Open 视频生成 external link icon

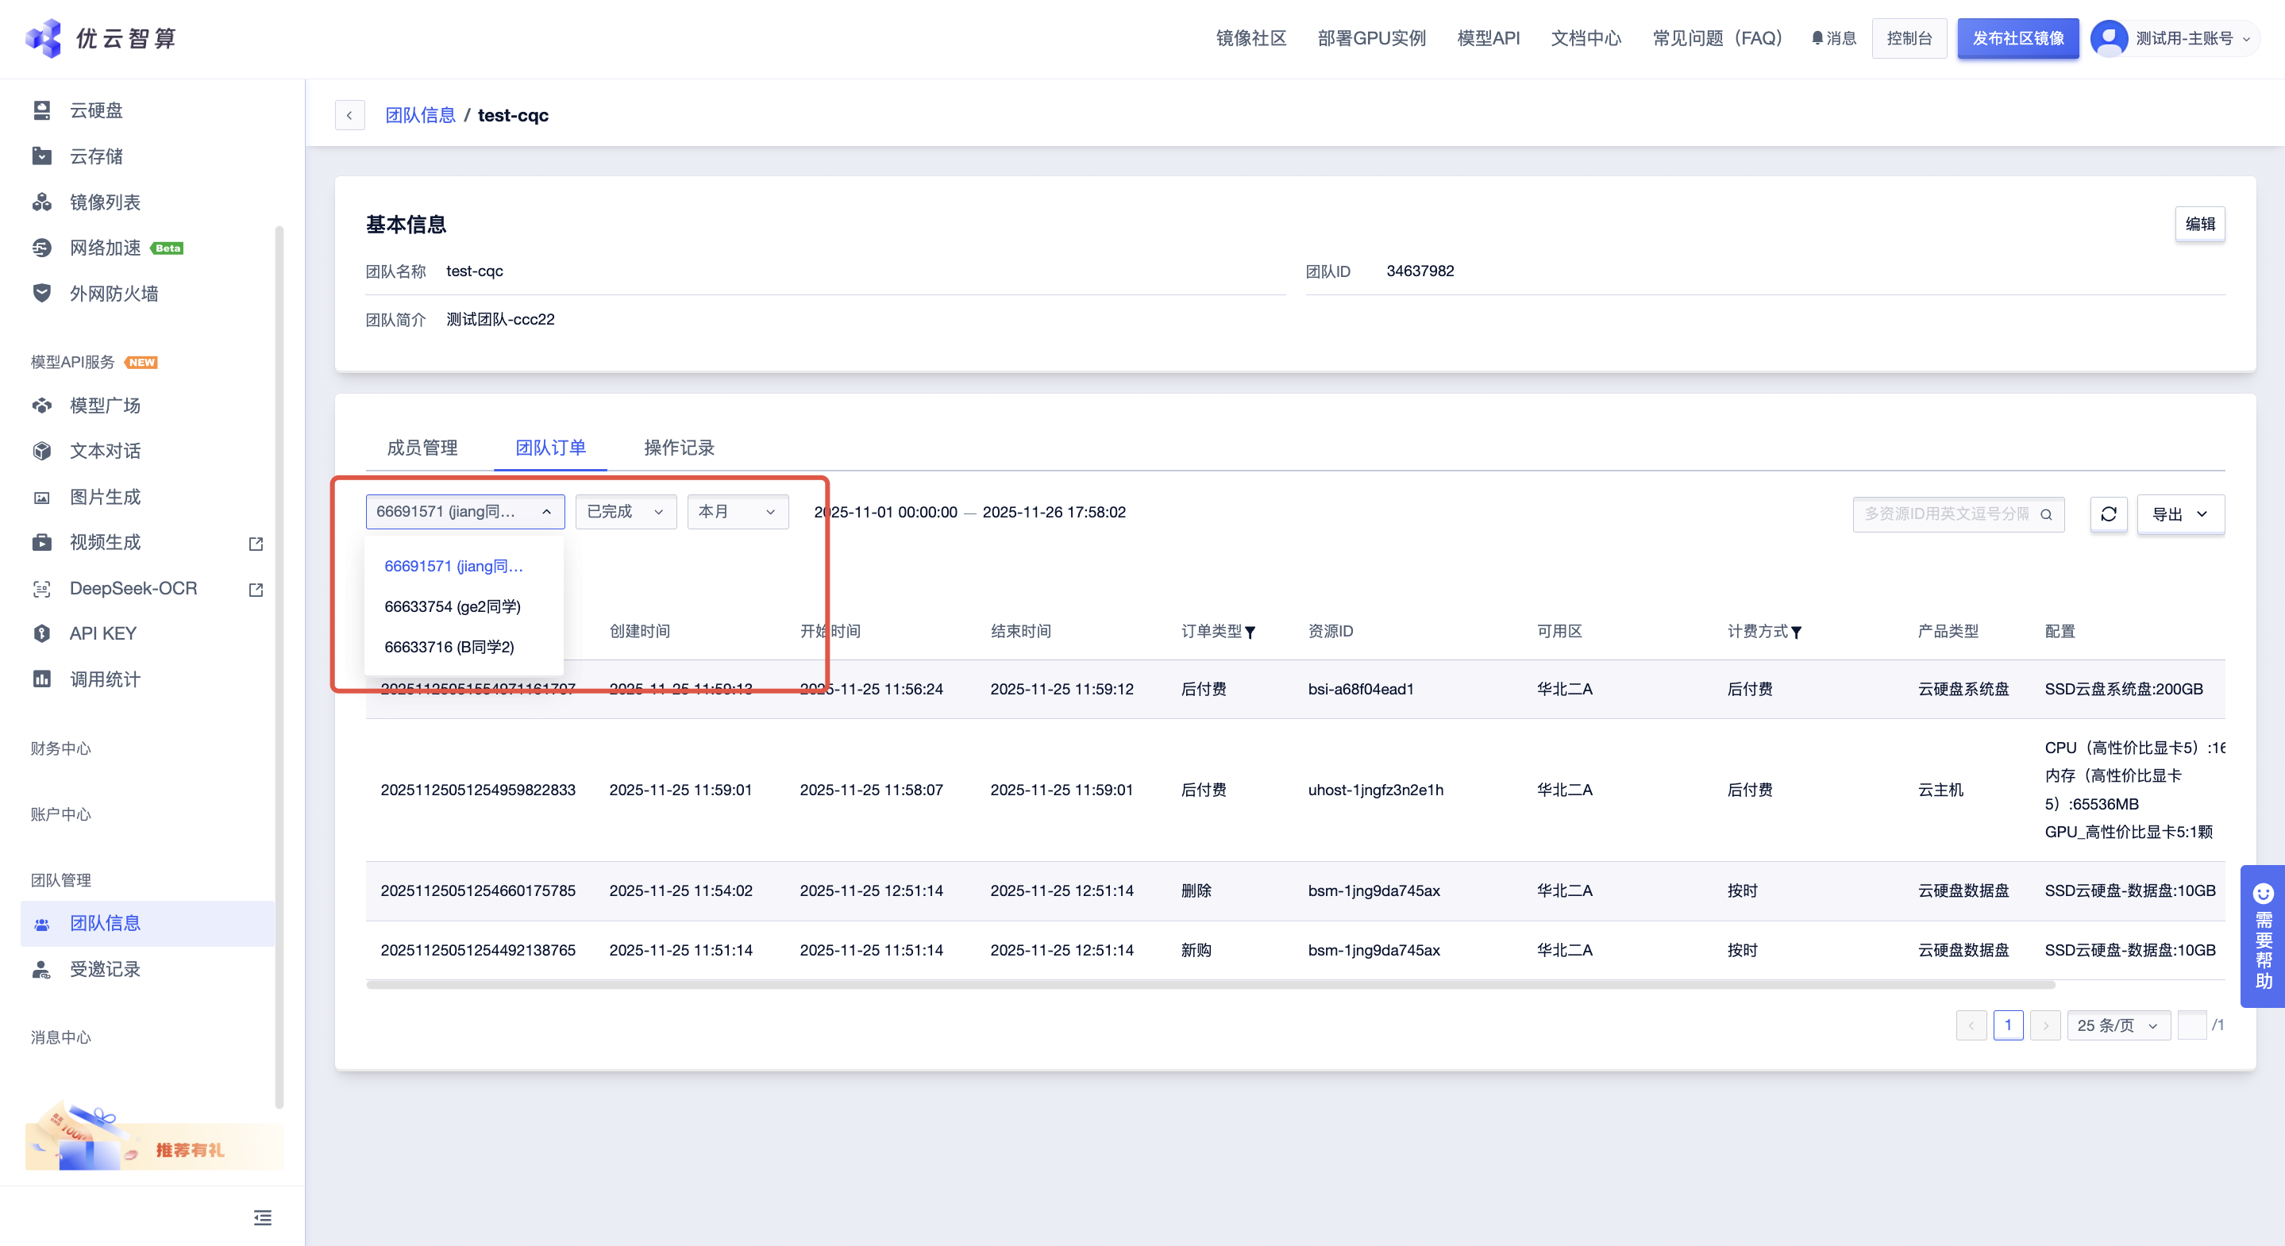(256, 544)
